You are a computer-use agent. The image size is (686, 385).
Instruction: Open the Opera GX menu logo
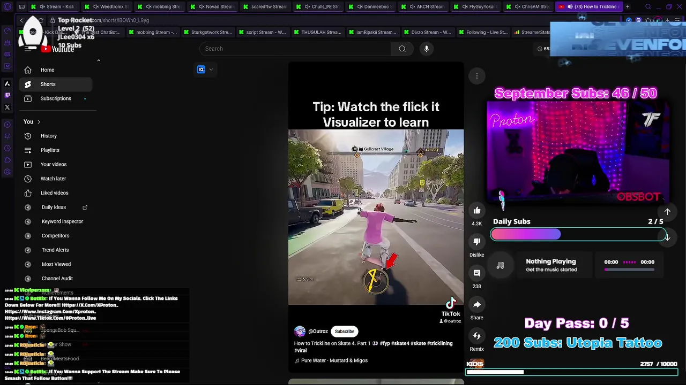8,7
